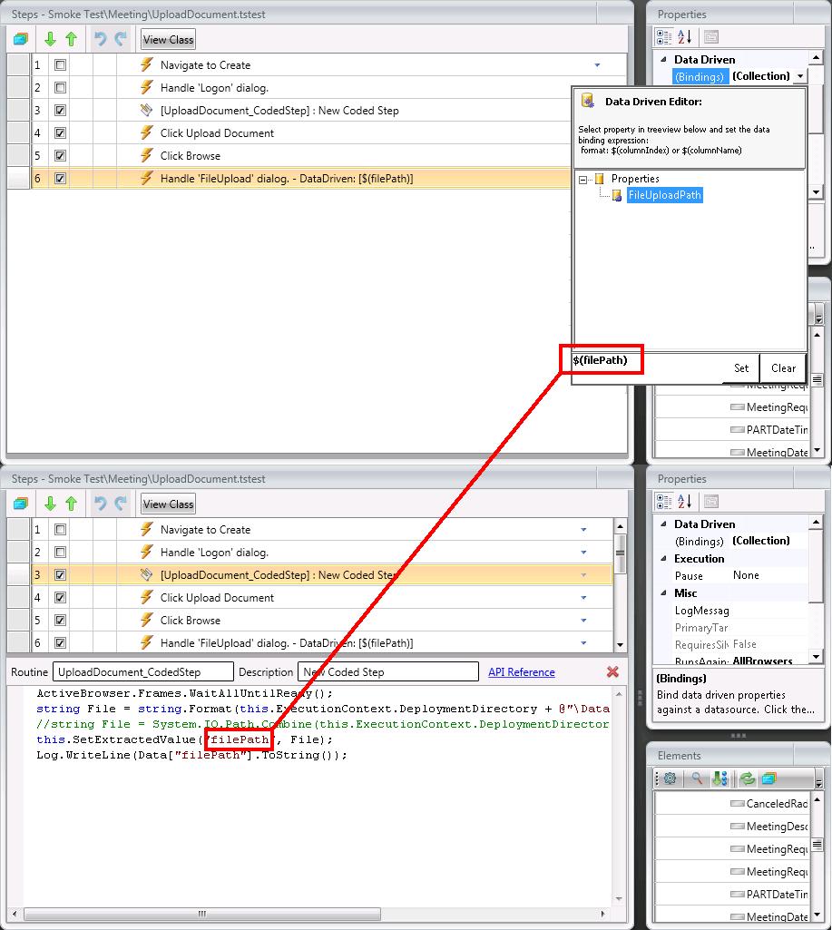
Task: Collapse Properties node in Data Driven Editor tree
Action: [x=582, y=179]
